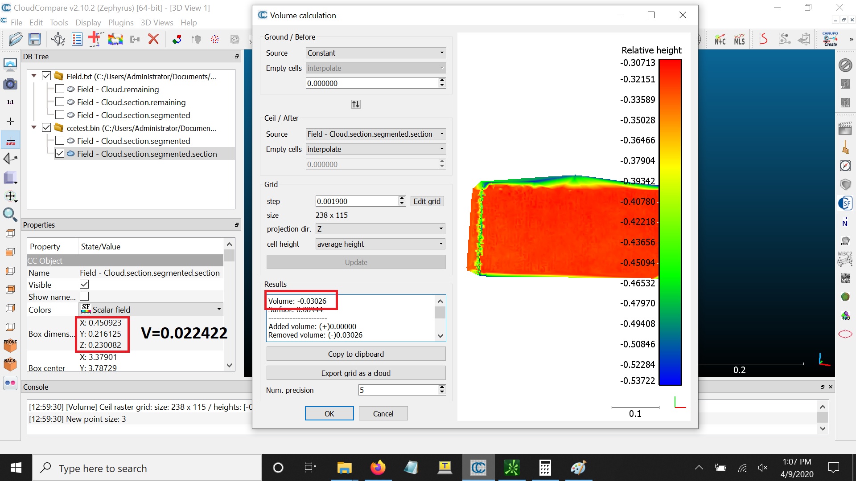Image resolution: width=856 pixels, height=481 pixels.
Task: Click Export grid as a cloud
Action: (x=356, y=373)
